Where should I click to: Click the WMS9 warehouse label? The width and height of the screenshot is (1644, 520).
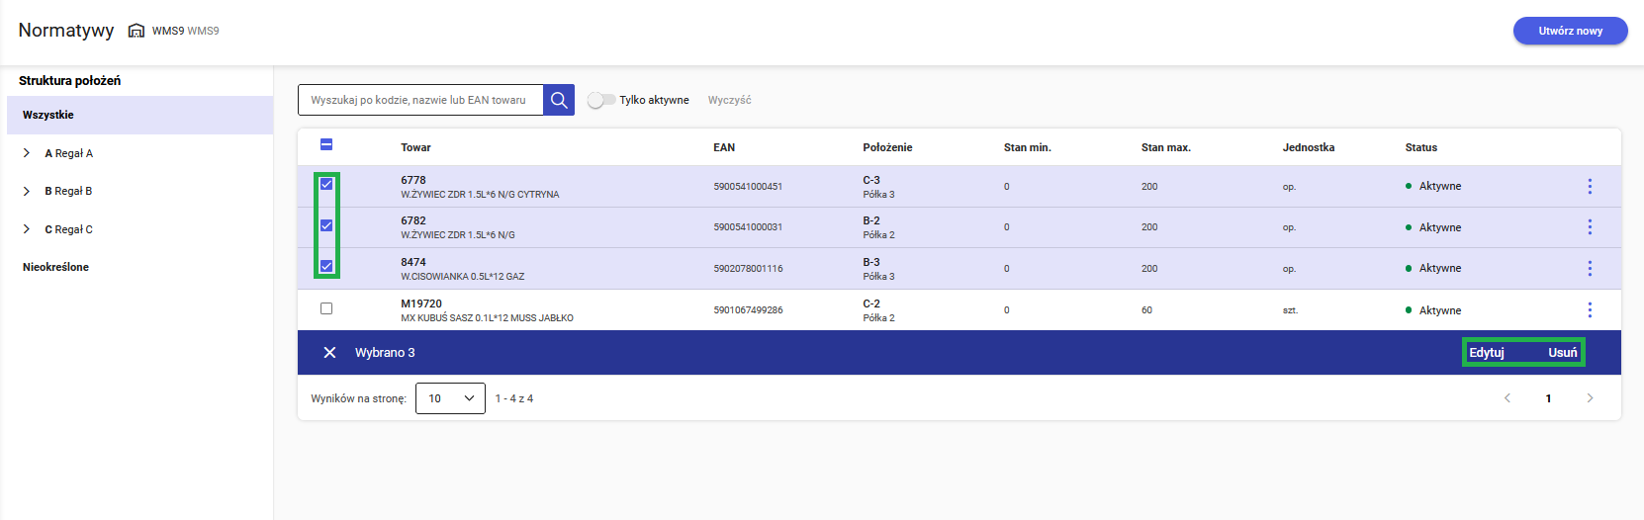(x=186, y=31)
